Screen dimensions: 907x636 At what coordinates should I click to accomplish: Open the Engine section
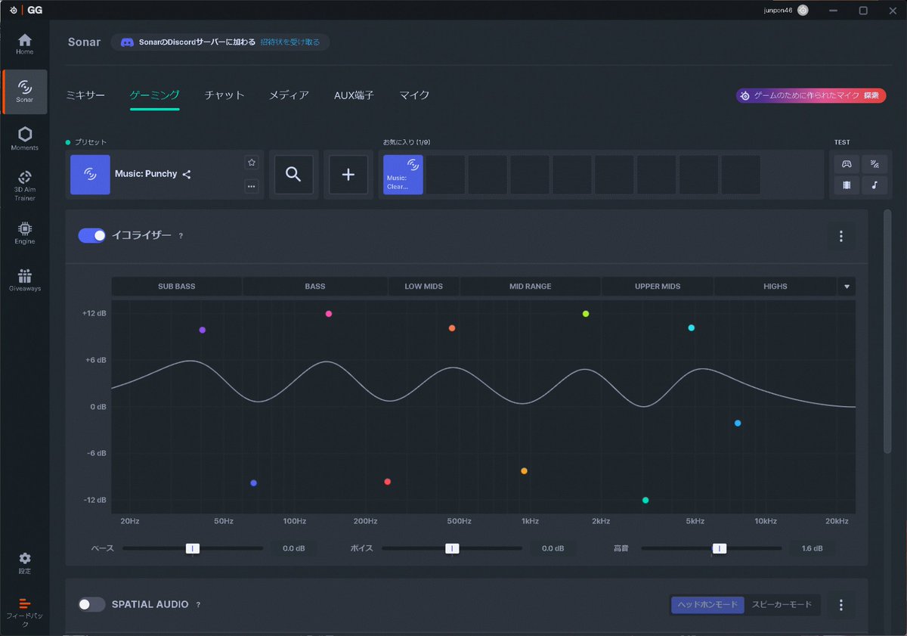pos(25,232)
